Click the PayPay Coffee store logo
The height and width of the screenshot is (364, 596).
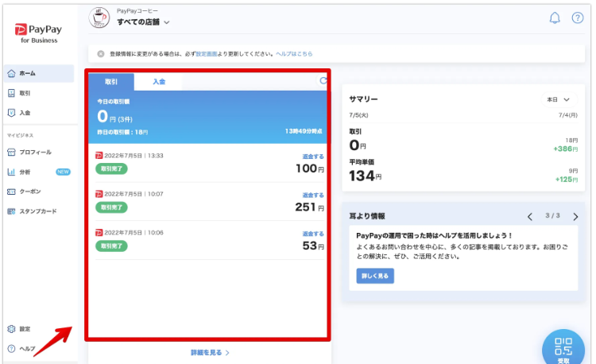click(99, 17)
